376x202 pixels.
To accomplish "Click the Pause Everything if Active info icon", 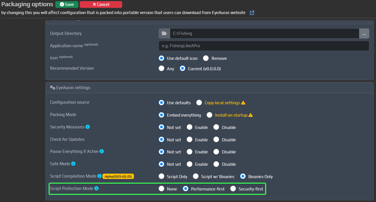I will click(102, 151).
